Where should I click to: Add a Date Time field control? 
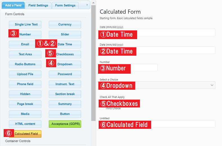[x=65, y=44]
